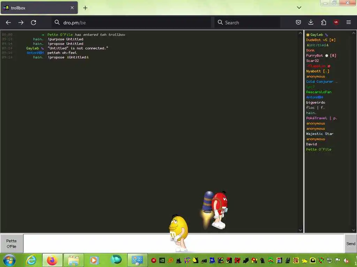357x267 pixels.
Task: Open Windows Media Player from taskbar
Action: 94,260
